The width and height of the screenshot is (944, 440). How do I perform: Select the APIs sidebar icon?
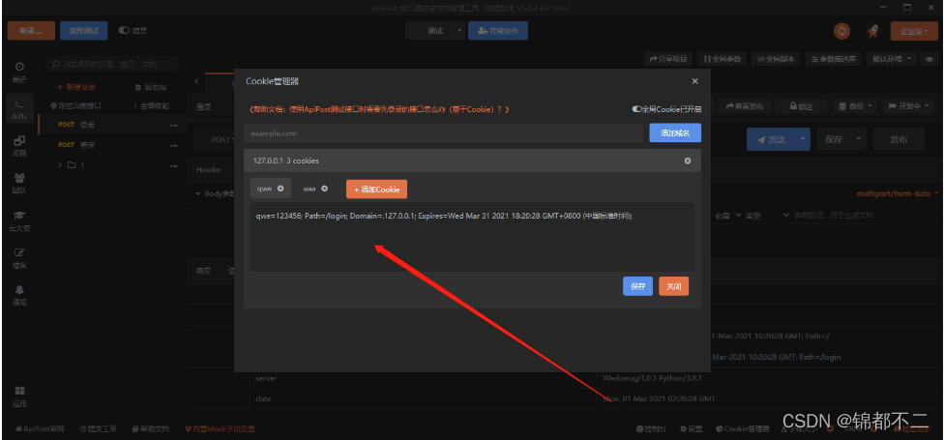[19, 109]
